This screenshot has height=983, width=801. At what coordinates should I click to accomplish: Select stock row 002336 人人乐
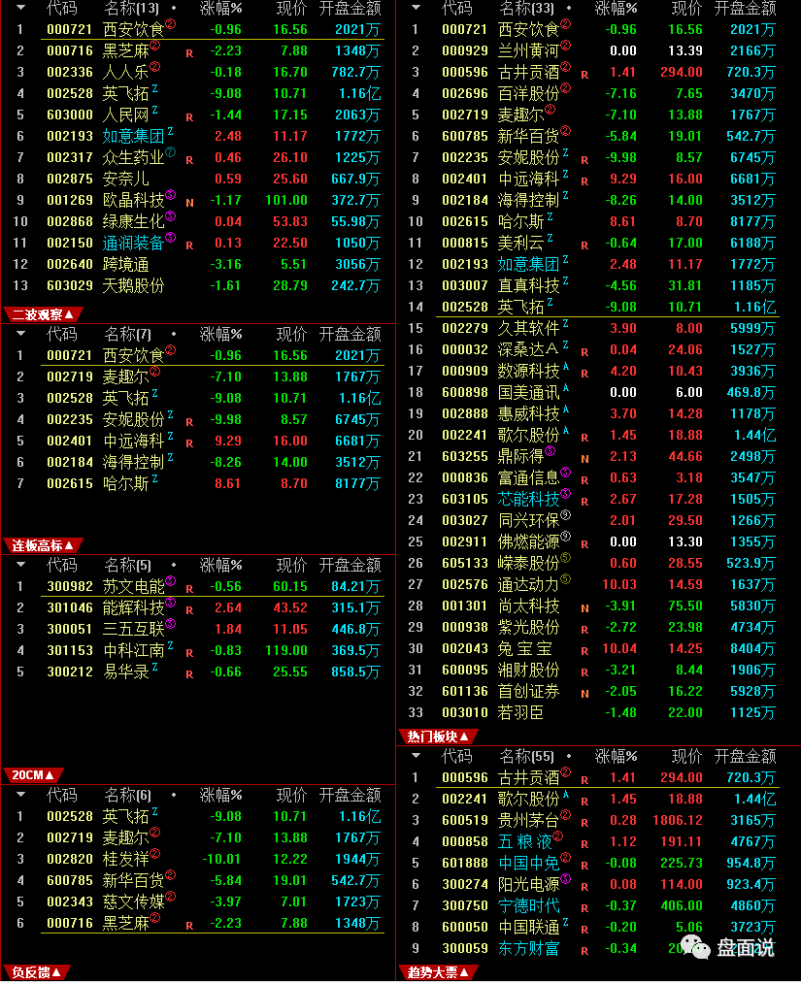tap(198, 72)
